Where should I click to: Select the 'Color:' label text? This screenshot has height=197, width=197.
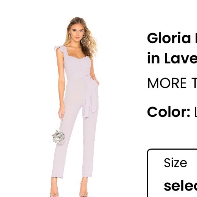[168, 112]
